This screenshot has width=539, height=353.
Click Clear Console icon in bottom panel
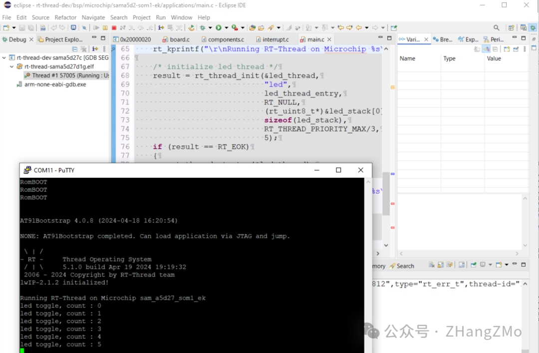coord(431,265)
